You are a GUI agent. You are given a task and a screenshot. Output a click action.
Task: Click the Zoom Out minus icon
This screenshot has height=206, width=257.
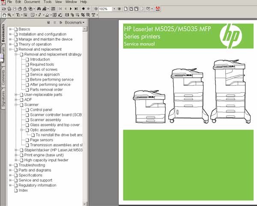96,9
